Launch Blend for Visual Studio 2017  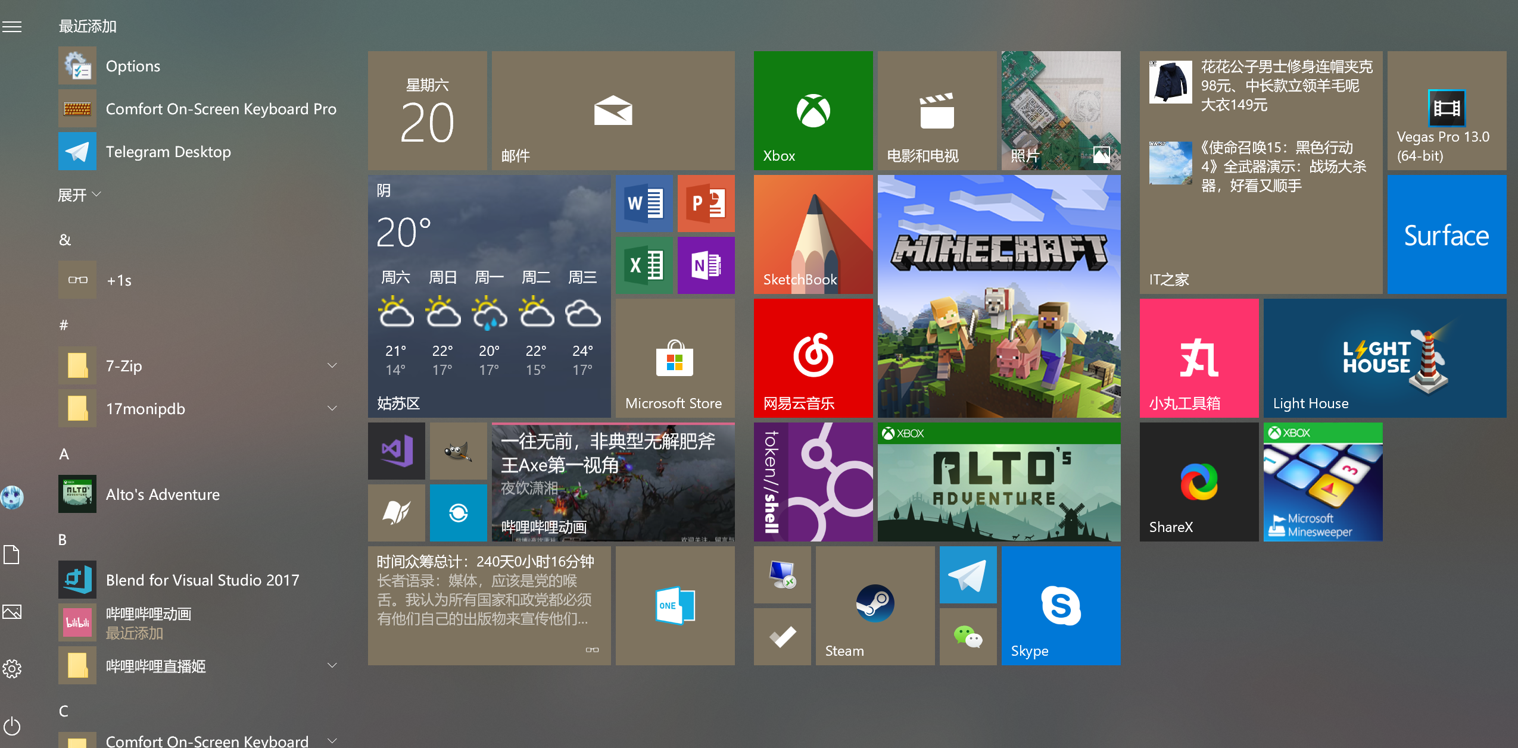click(198, 580)
